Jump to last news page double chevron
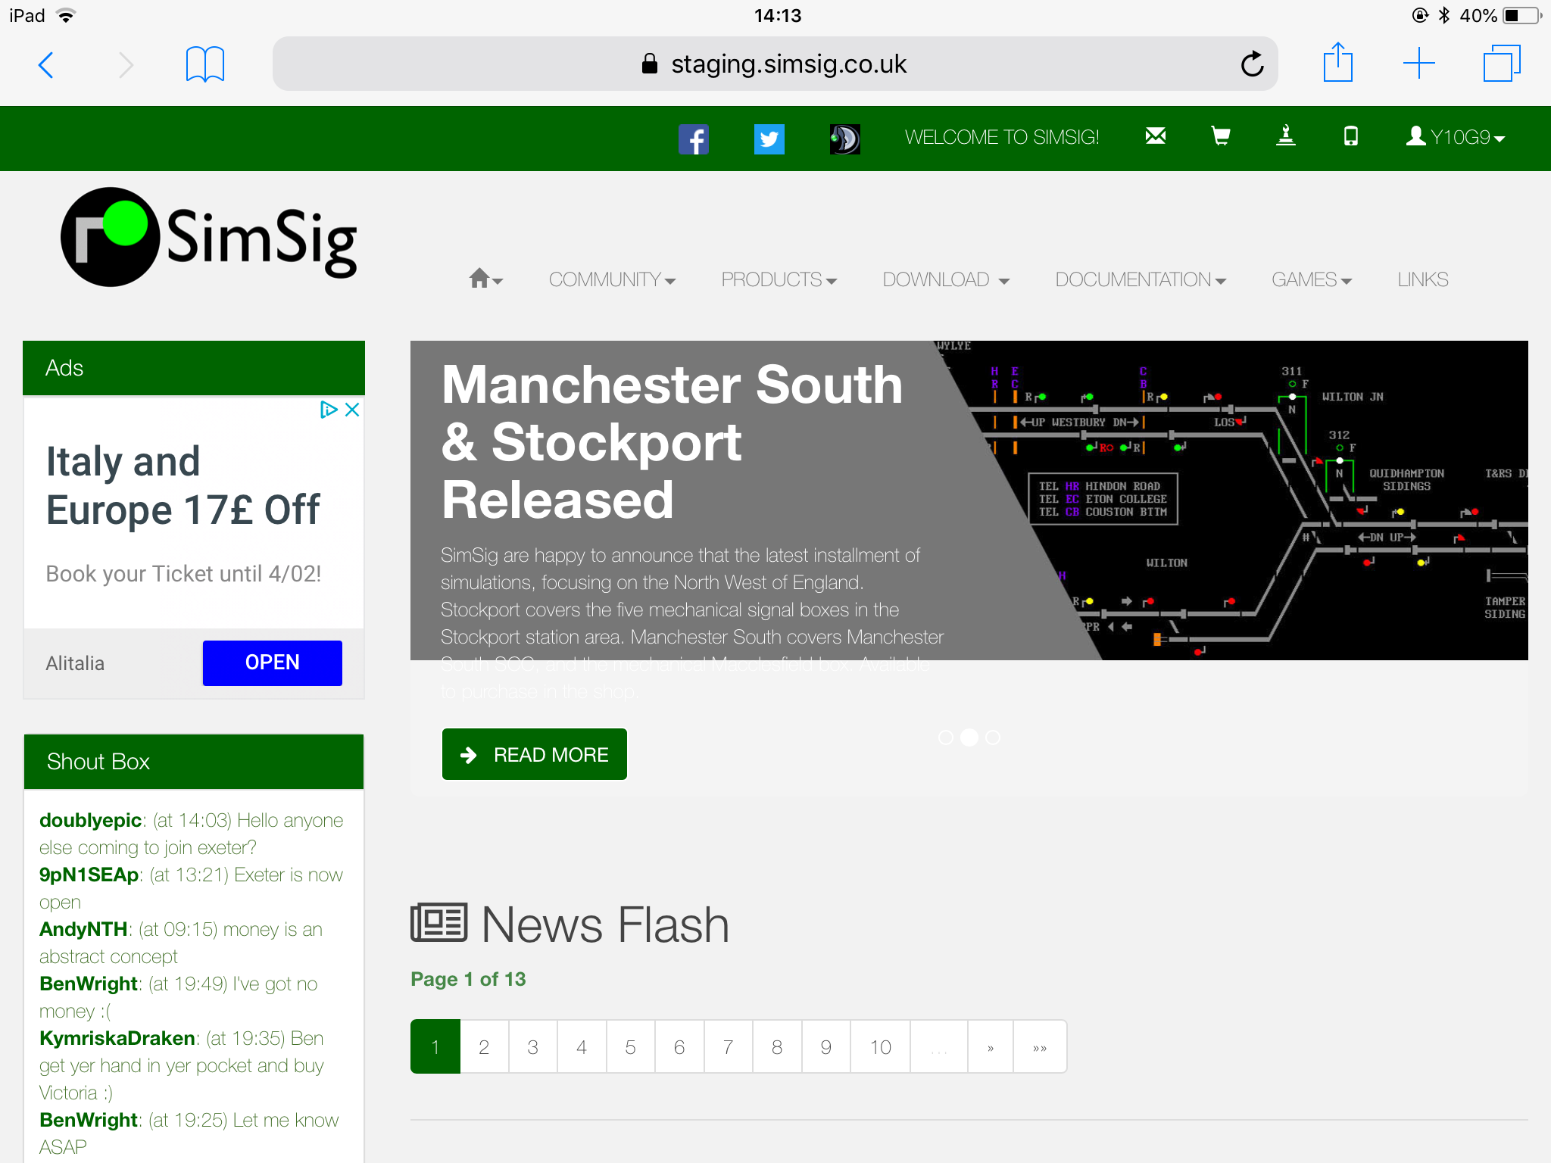 tap(1040, 1046)
